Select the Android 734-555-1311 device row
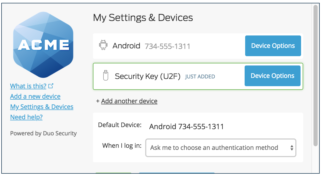 [198, 46]
